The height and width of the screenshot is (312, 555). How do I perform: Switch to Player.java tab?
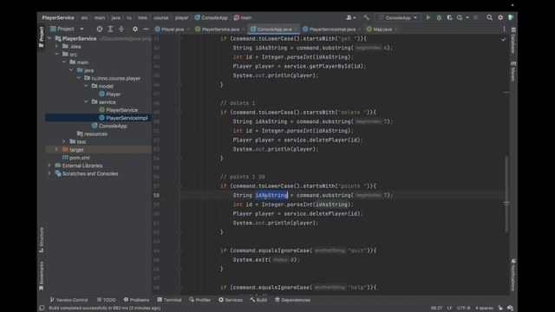172,29
